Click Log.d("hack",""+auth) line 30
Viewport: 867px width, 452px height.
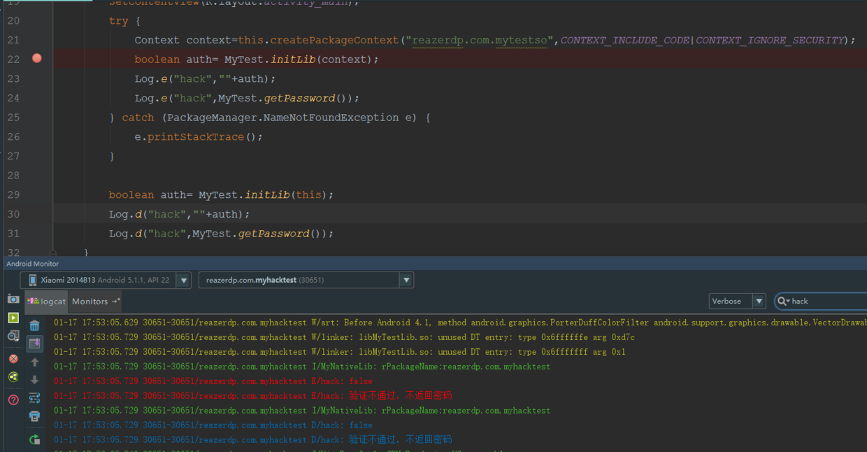[x=179, y=214]
